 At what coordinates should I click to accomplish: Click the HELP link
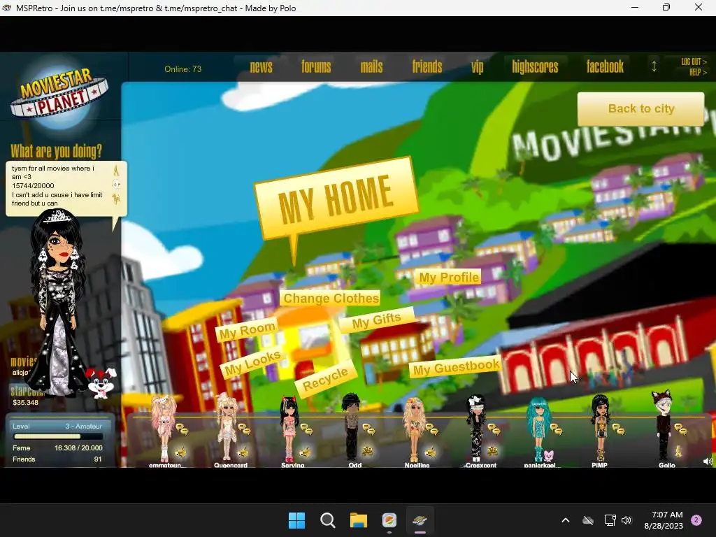pos(698,72)
